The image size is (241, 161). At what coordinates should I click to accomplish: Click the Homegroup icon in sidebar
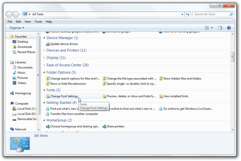point(12,93)
